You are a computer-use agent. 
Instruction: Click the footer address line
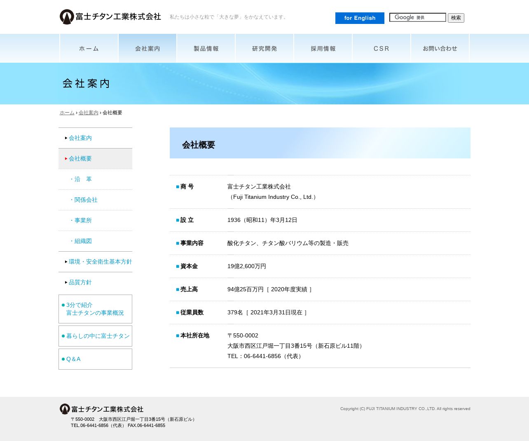[133, 419]
